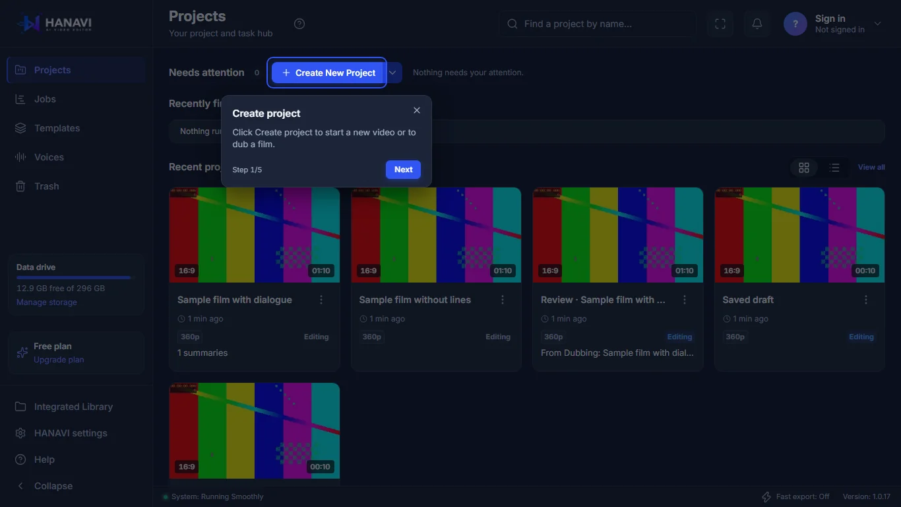
Task: Click the Fast export: Off status
Action: (795, 496)
